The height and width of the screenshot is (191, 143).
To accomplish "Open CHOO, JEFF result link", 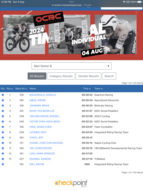I will 36,138.
